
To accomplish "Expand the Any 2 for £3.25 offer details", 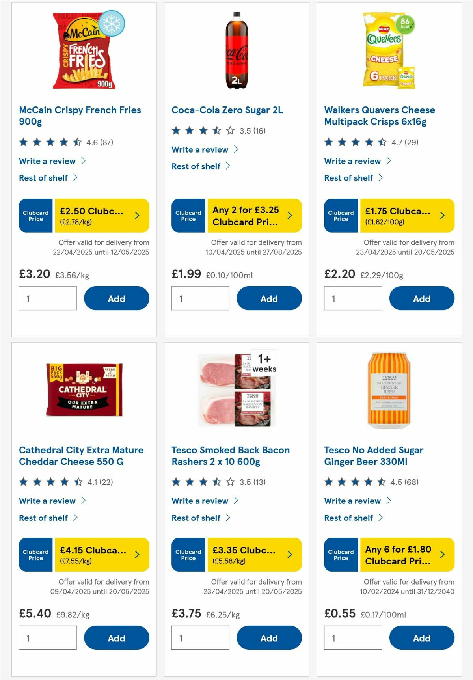I will (x=289, y=215).
